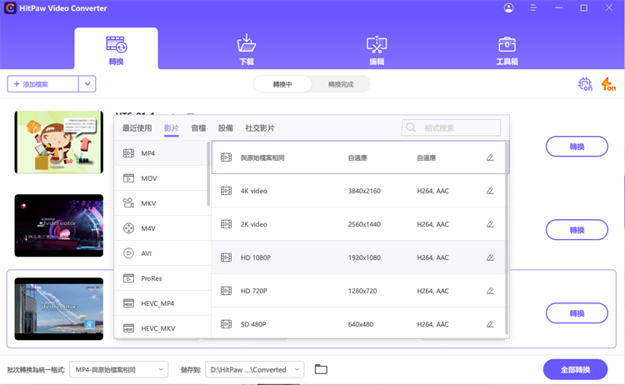Select the HD 720P preset
Screen dimensions: 625x385
(358, 291)
